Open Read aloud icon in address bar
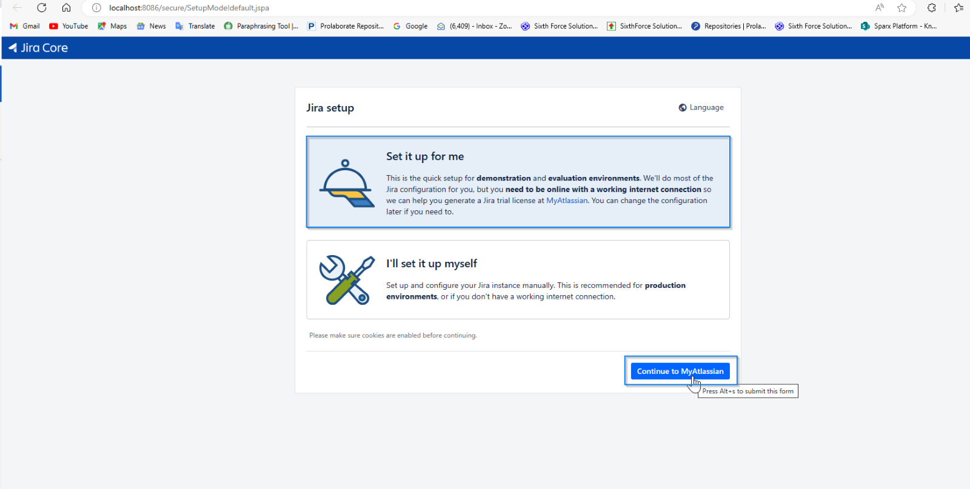 tap(880, 8)
